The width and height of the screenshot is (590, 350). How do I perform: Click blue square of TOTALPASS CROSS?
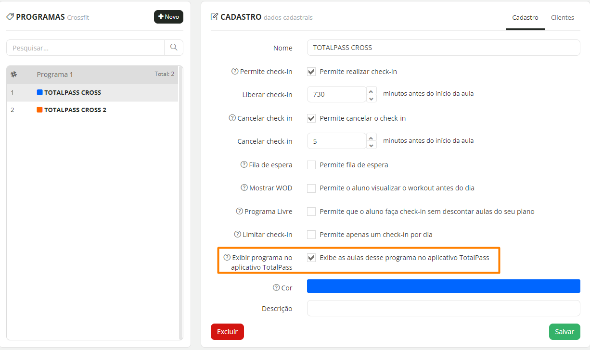[x=40, y=92]
